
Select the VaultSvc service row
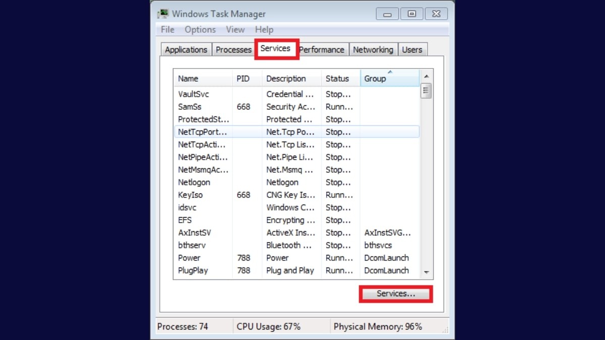click(x=296, y=94)
